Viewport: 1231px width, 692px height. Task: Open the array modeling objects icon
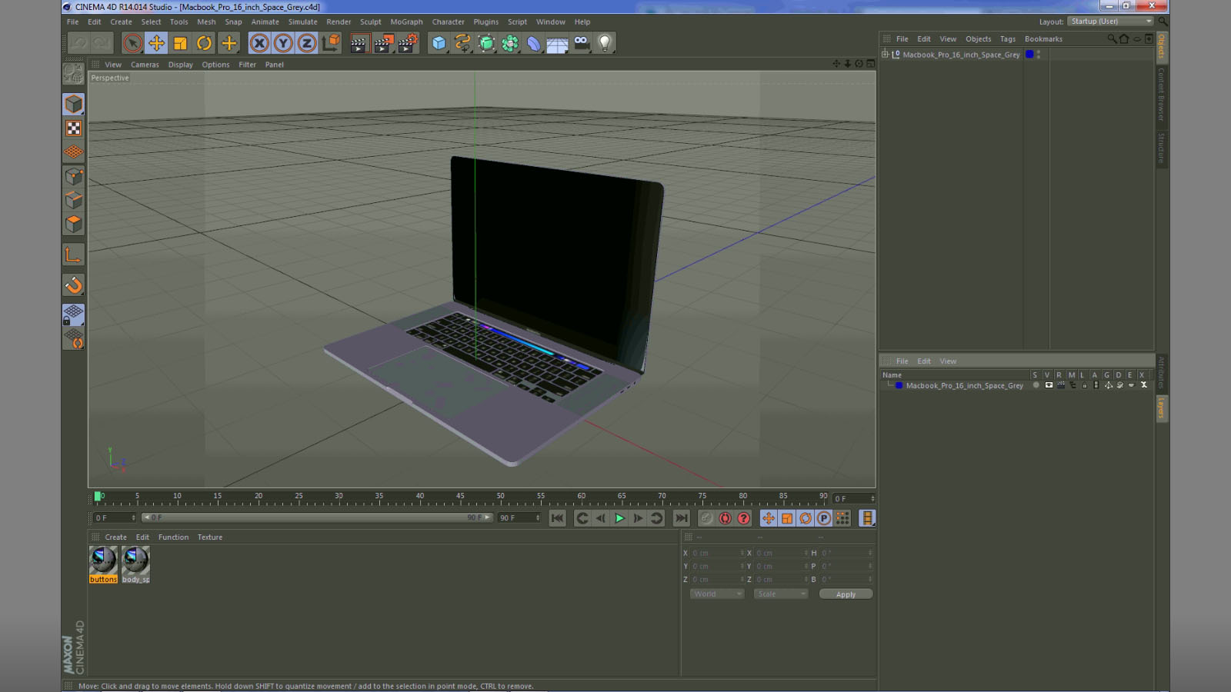[x=510, y=43]
